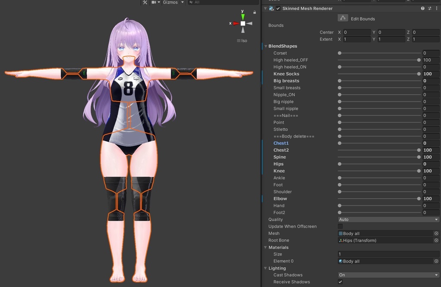The height and width of the screenshot is (287, 441).
Task: Select the Foot2 blendshape label
Action: point(279,213)
